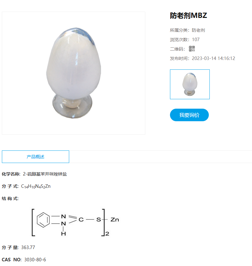The height and width of the screenshot is (266, 252).
Task: Click the QR code icon
Action: coord(192,49)
